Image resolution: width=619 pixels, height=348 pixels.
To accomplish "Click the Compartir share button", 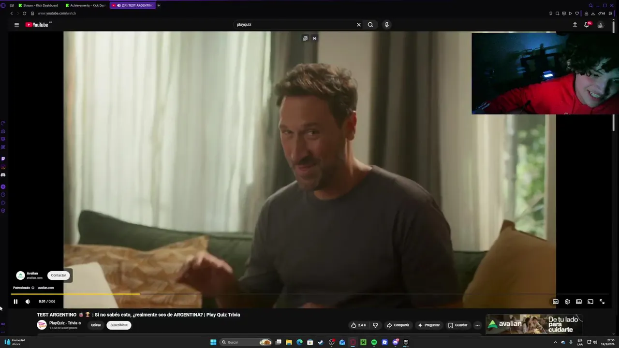I will (398, 325).
